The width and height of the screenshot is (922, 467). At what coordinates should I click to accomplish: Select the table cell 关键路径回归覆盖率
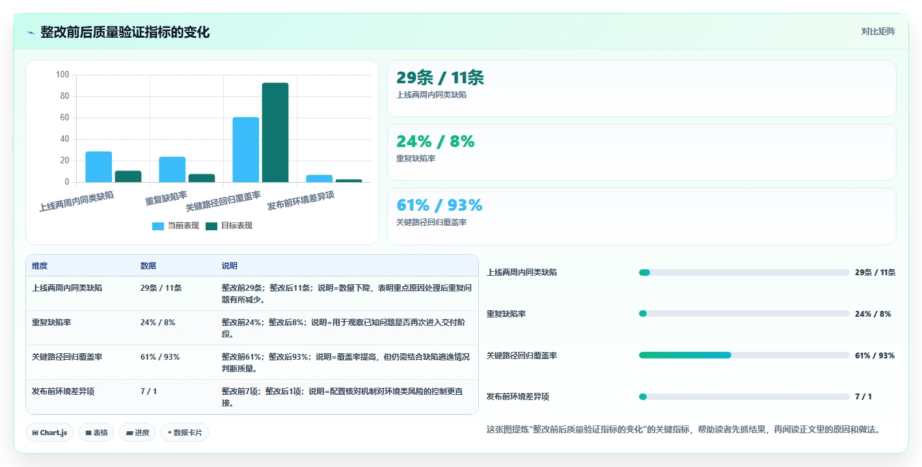(x=67, y=357)
